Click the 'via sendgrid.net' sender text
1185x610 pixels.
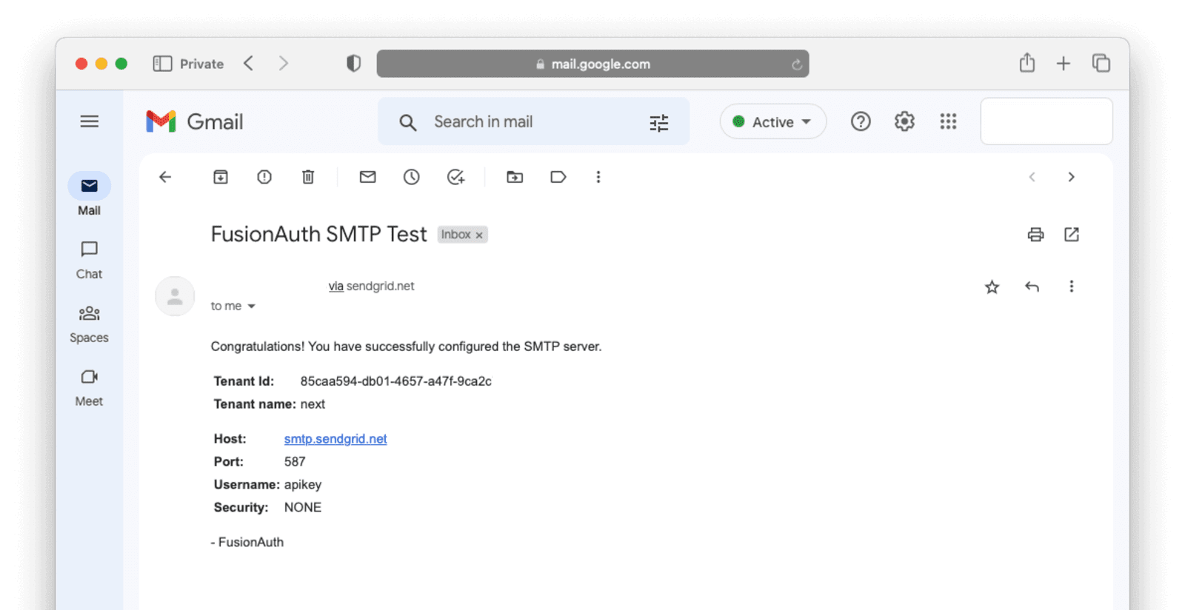pos(371,286)
